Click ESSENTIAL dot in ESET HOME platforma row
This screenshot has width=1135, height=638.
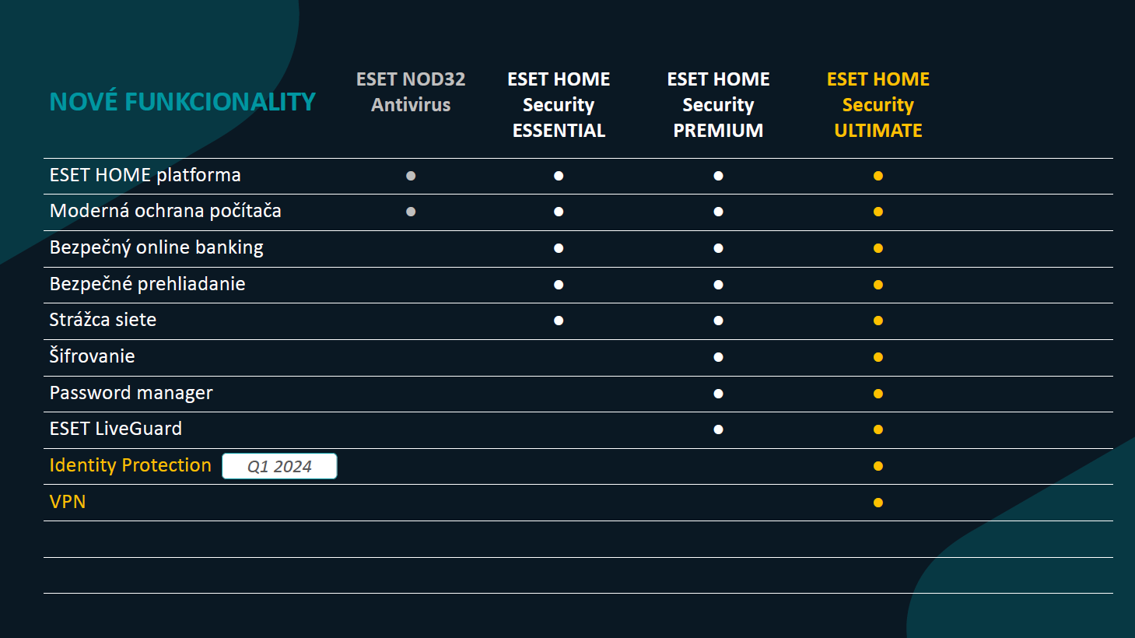pos(559,176)
